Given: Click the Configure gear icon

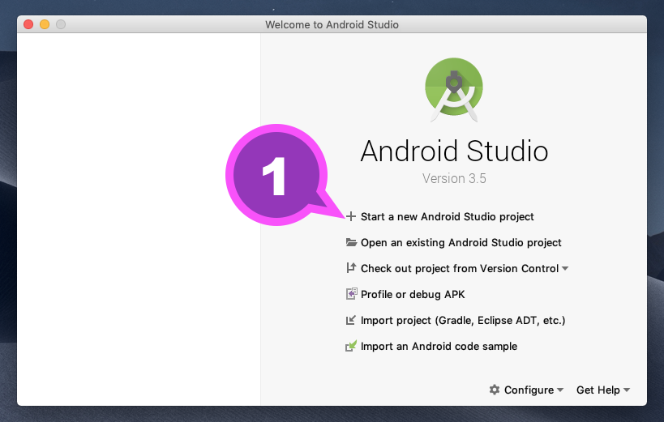Looking at the screenshot, I should (495, 390).
